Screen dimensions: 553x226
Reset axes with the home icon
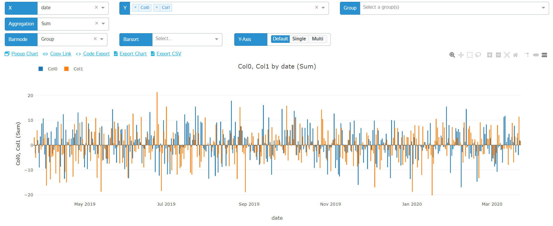coord(515,55)
